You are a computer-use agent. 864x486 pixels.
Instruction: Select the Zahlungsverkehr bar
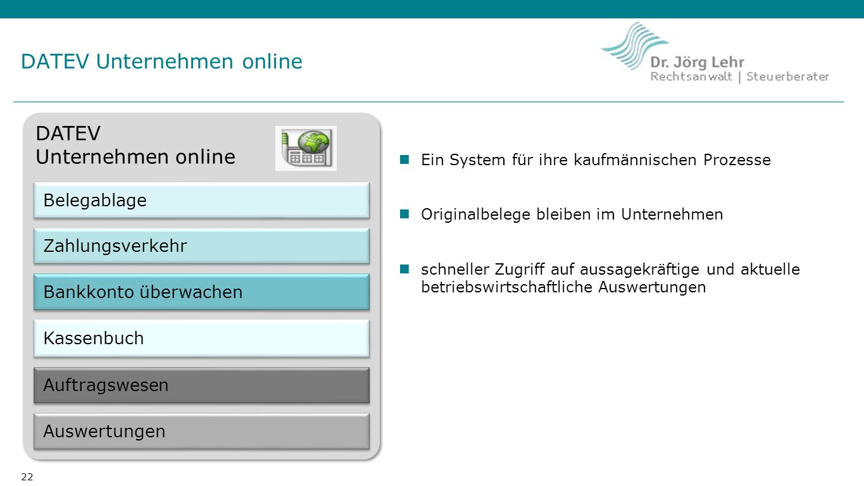(201, 246)
